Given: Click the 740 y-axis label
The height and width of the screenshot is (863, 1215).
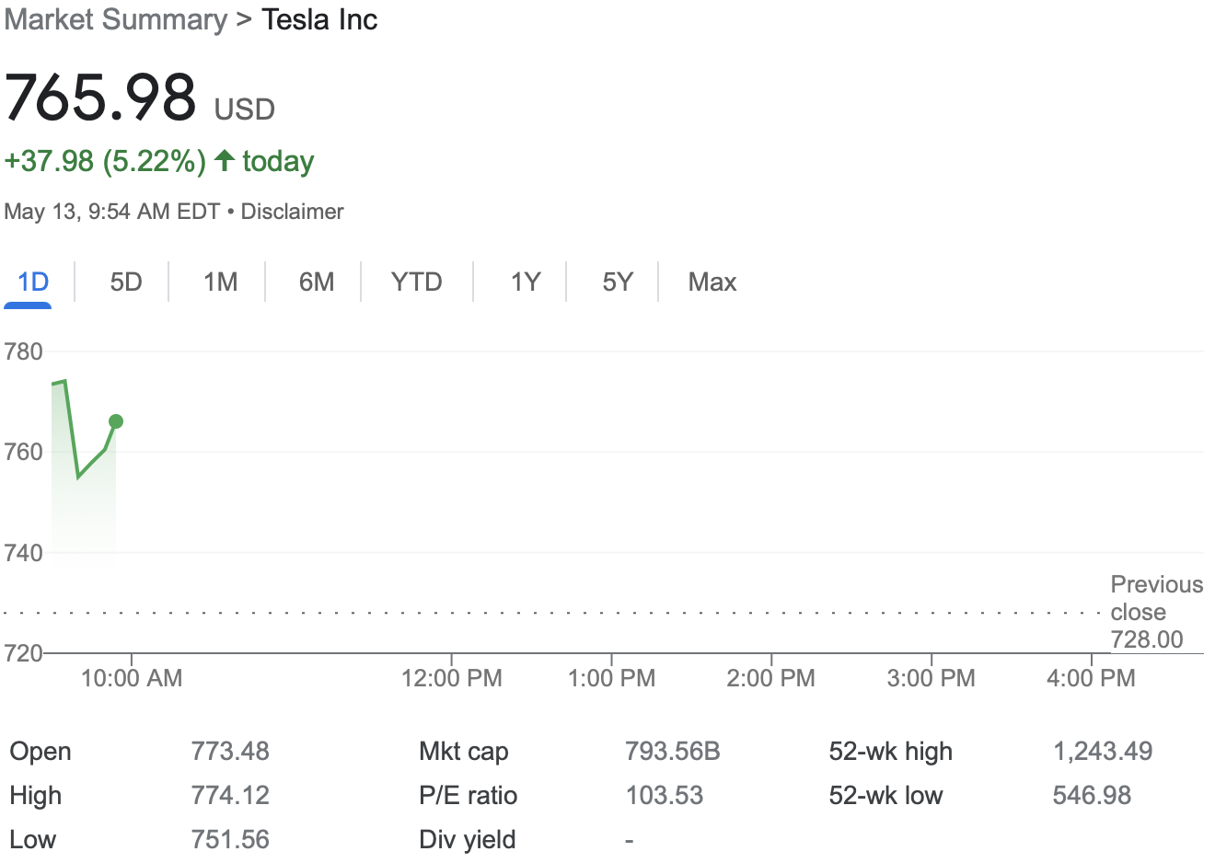Looking at the screenshot, I should coord(24,553).
